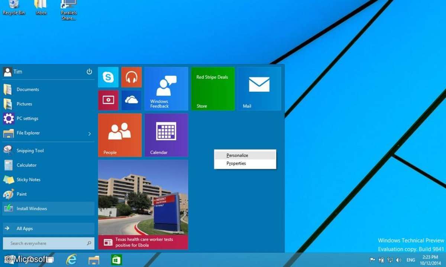Launch Calculator from the Start menu
Image resolution: width=446 pixels, height=267 pixels.
(48, 165)
